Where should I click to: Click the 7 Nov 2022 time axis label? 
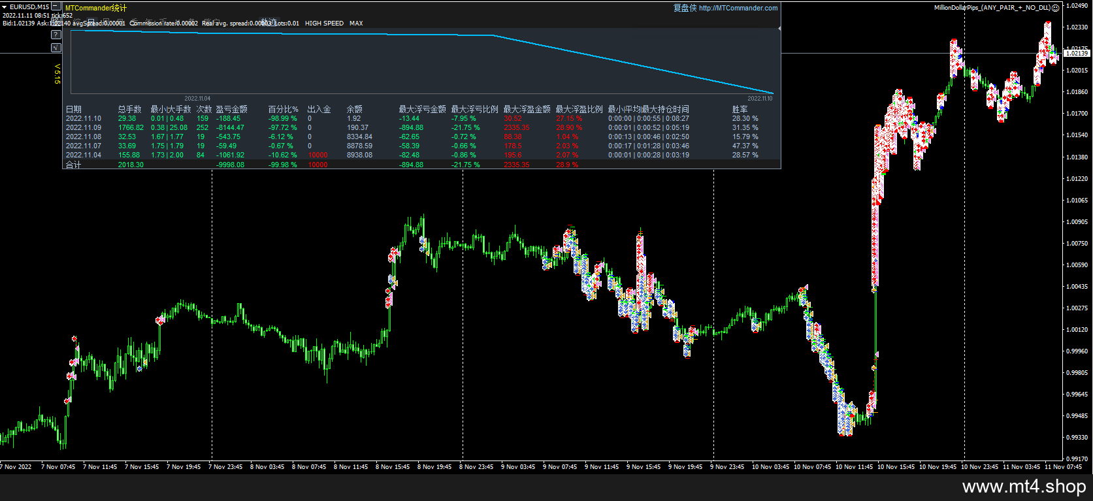(16, 467)
